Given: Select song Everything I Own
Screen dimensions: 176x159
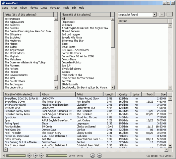Looking at the screenshot, I should click(85, 102).
